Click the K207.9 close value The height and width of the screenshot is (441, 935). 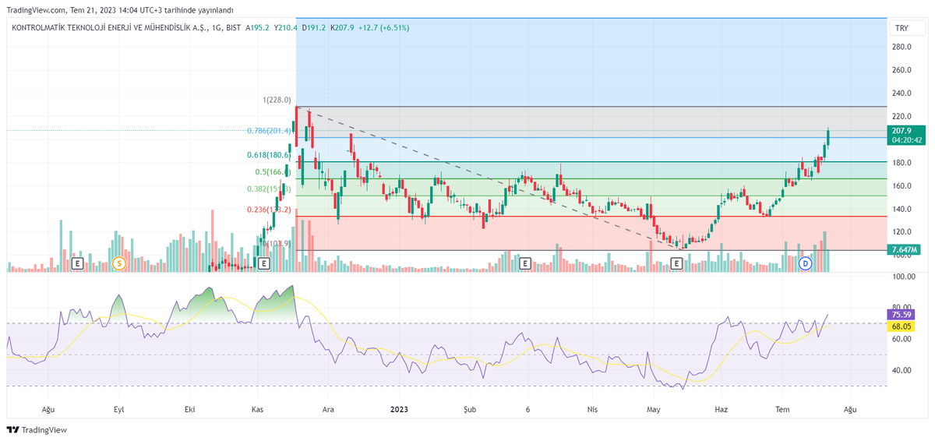[x=343, y=27]
